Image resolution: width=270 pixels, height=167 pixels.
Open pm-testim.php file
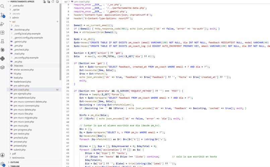pyautogui.click(x=21, y=134)
